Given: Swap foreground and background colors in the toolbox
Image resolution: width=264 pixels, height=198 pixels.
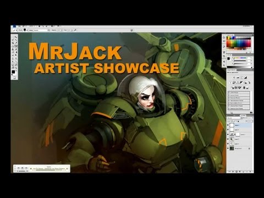Looking at the screenshot, I should coord(16,70).
